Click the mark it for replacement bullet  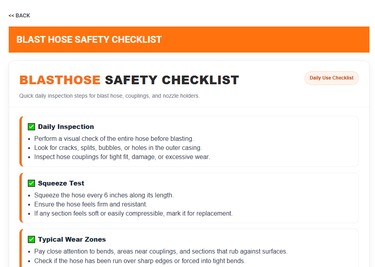(x=133, y=214)
